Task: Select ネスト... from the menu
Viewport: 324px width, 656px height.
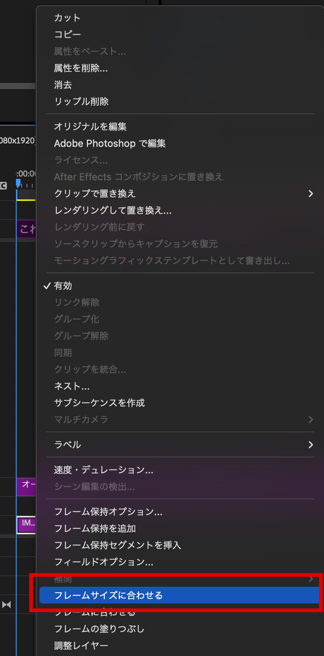Action: (72, 386)
